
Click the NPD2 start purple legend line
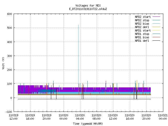pos(156,17)
